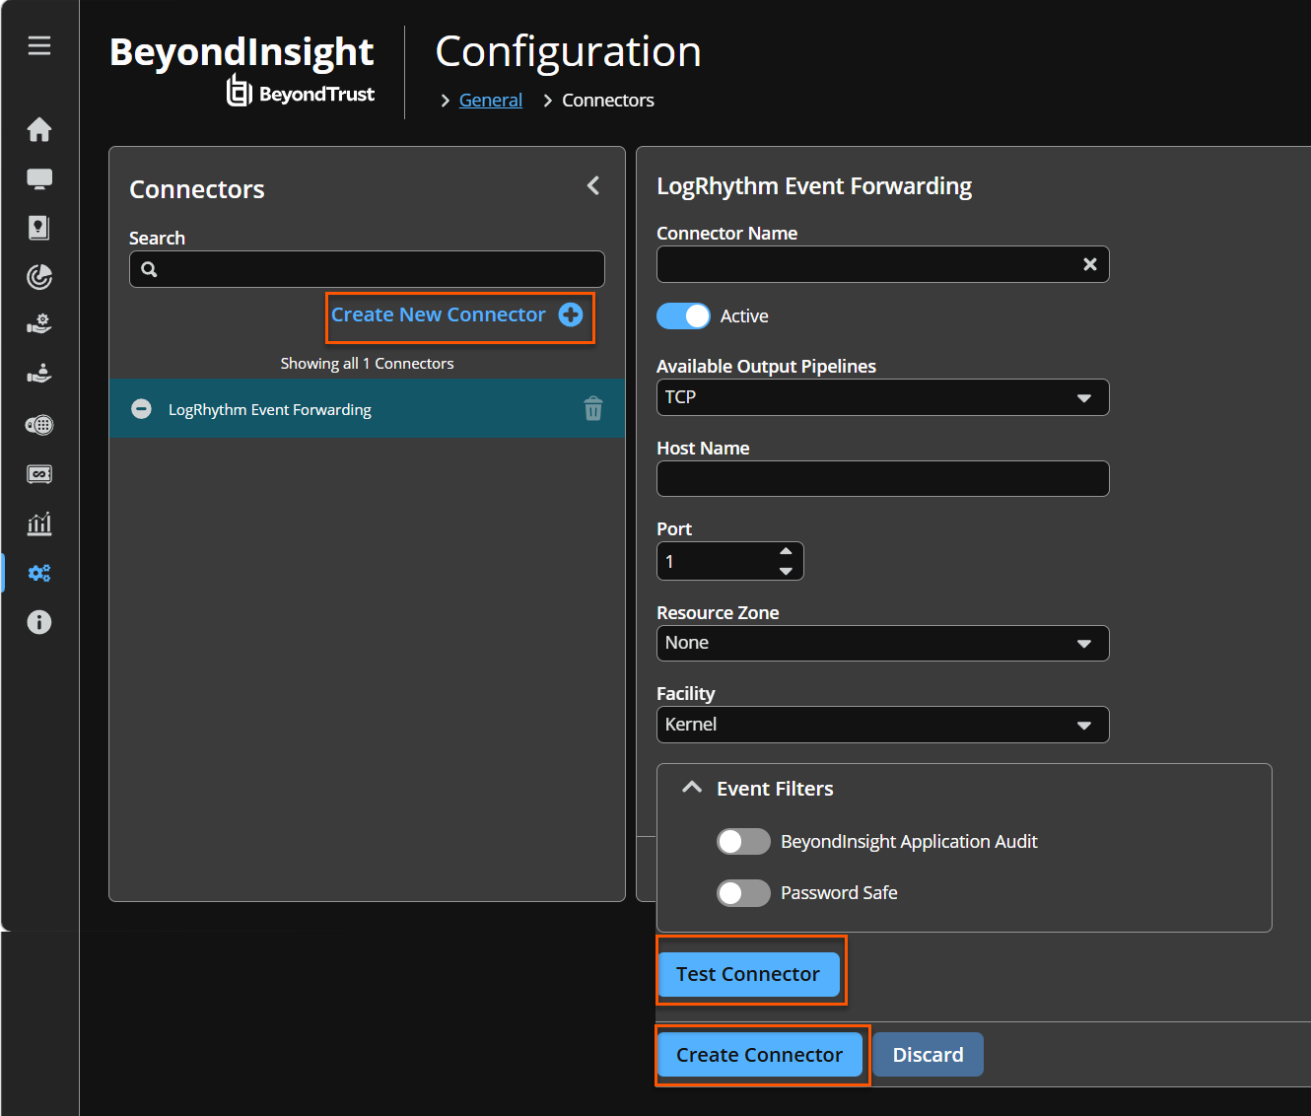Open the About info sidebar icon
Viewport: 1311px width, 1116px height.
click(x=39, y=622)
